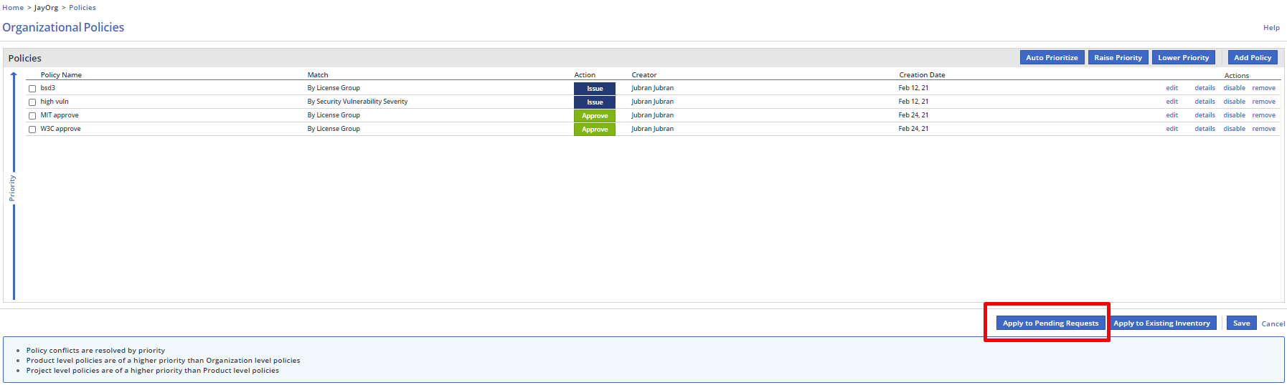
Task: Click Apply to Pending Requests button
Action: click(x=1050, y=323)
